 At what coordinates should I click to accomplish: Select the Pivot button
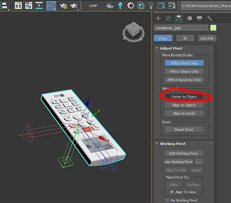click(163, 38)
